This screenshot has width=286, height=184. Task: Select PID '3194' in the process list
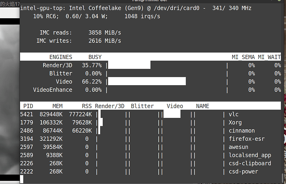click(x=27, y=139)
